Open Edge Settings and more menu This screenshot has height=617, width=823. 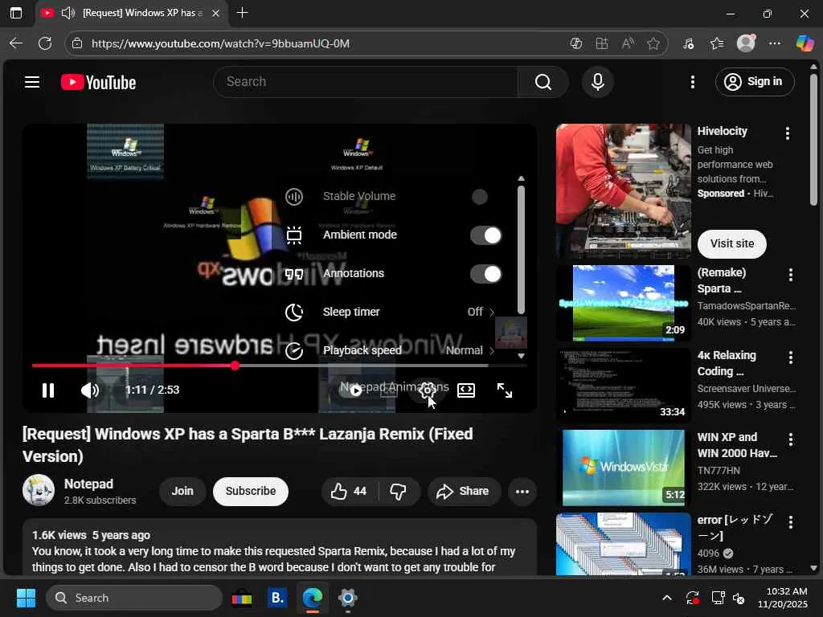(x=774, y=43)
